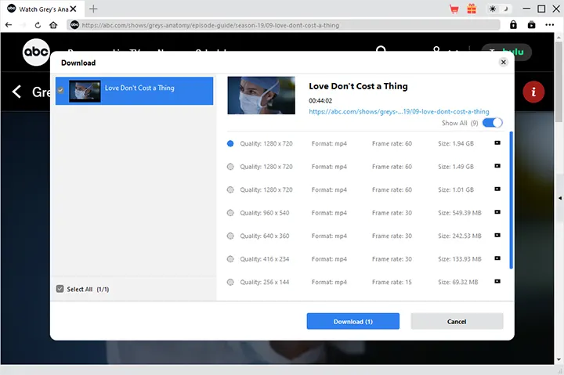Click the video icon for 549.39 MB row
Image resolution: width=564 pixels, height=375 pixels.
tap(497, 213)
